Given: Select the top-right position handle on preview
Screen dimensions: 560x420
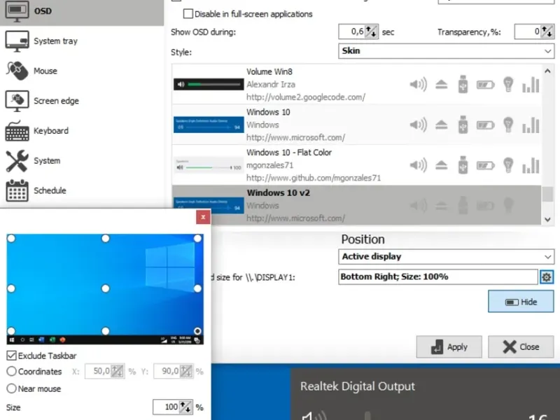Looking at the screenshot, I should 197,239.
